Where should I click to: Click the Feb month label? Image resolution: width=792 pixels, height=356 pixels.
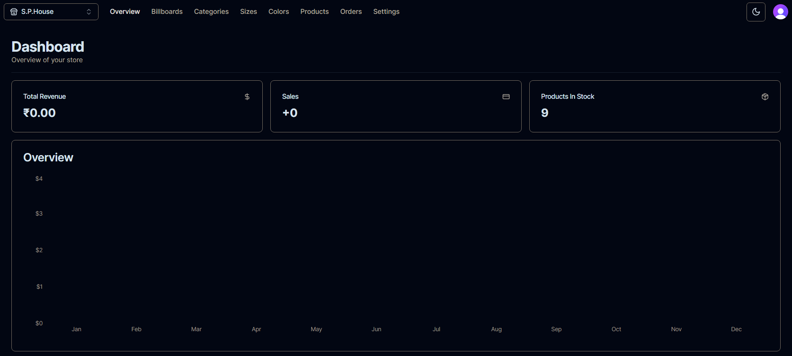[136, 329]
